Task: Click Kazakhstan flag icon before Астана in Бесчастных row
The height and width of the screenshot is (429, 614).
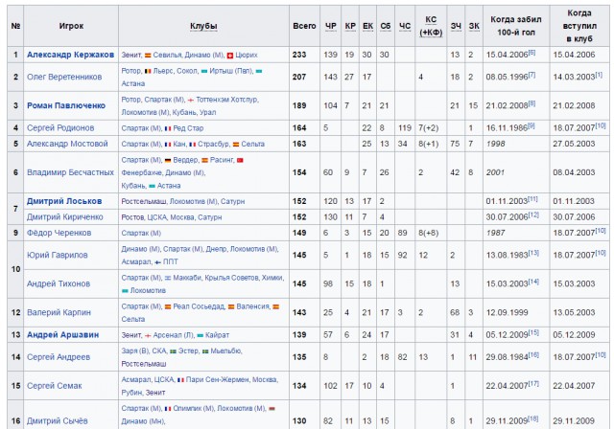Action: pyautogui.click(x=152, y=186)
